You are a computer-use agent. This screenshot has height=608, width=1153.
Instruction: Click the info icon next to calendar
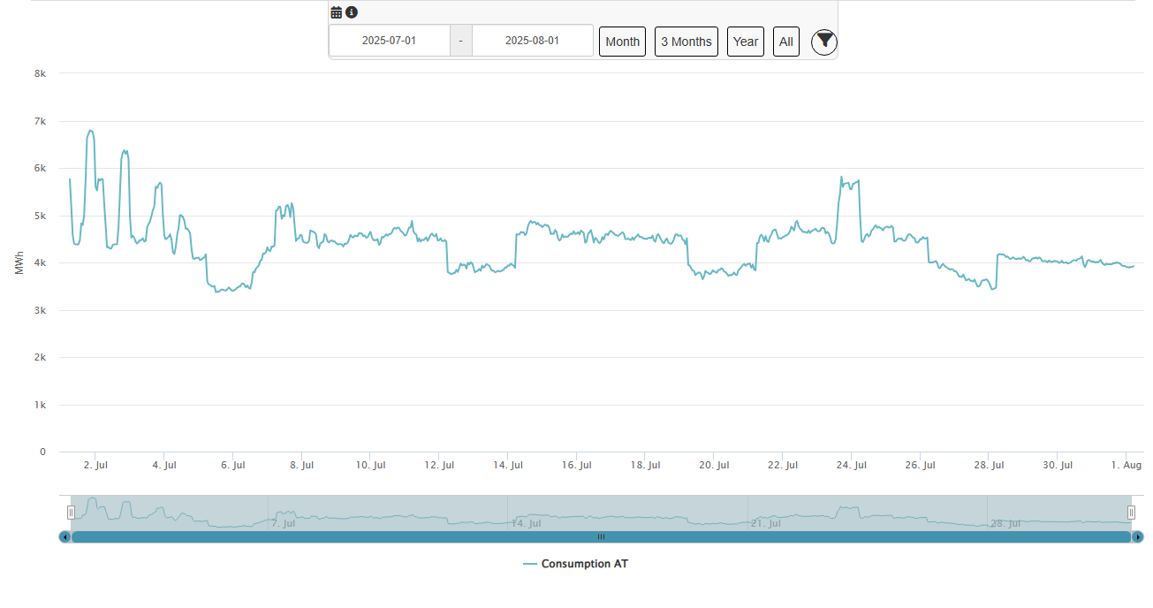pos(352,12)
